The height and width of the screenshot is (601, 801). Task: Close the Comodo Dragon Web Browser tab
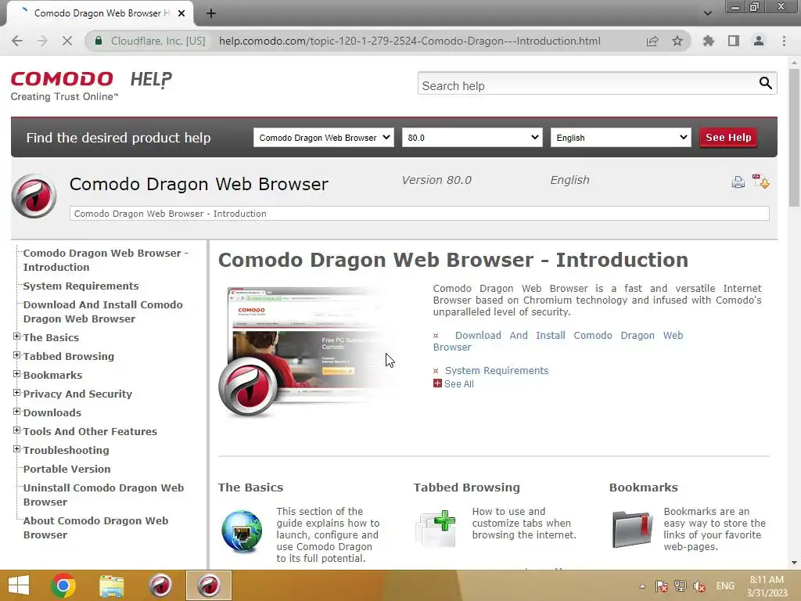coord(181,13)
